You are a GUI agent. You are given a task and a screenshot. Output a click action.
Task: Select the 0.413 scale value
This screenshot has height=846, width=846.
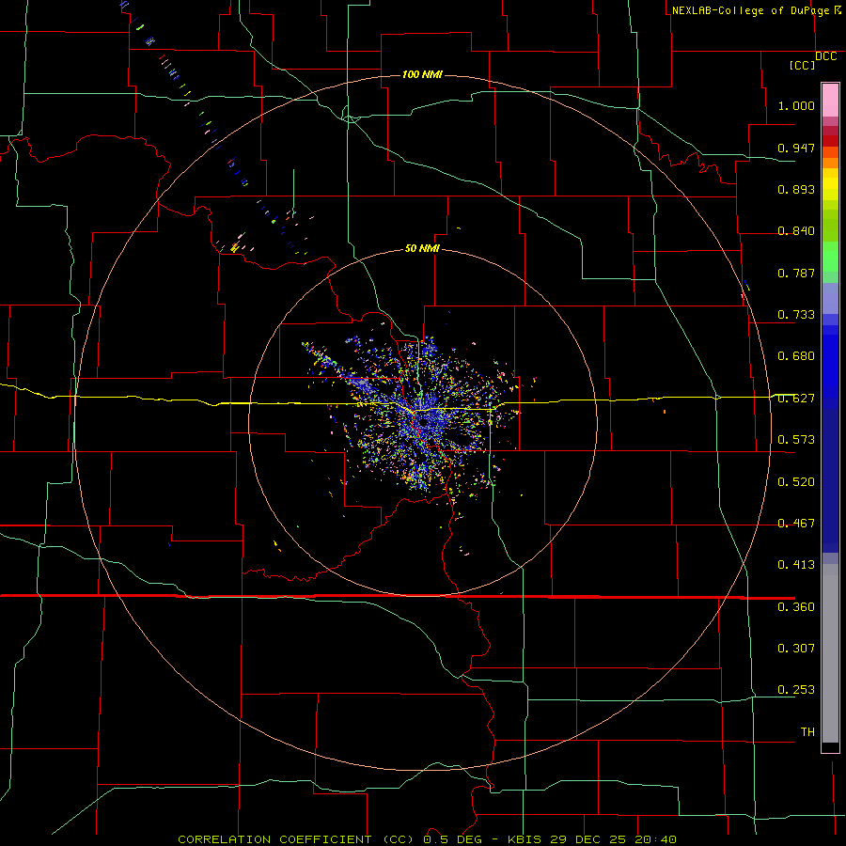tap(796, 565)
